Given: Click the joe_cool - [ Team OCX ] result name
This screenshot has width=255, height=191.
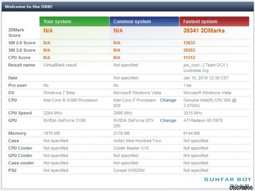Looking at the screenshot, I should (x=206, y=68).
